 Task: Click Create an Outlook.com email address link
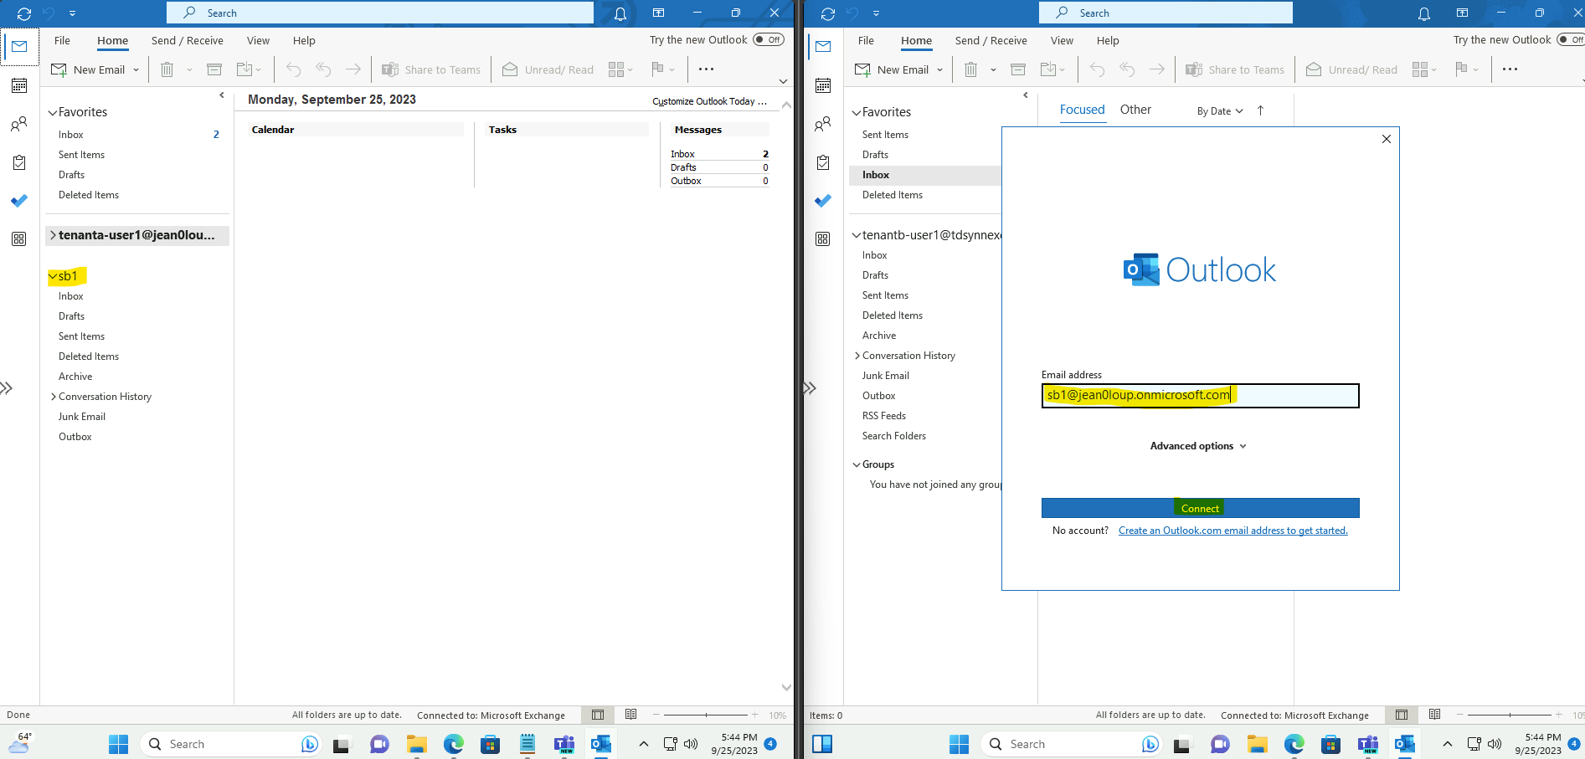[x=1232, y=531]
